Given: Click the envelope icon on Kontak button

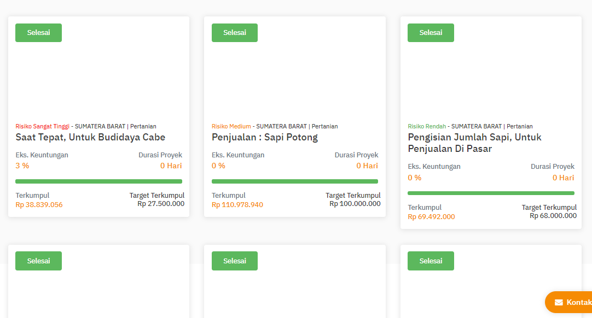Looking at the screenshot, I should point(559,302).
